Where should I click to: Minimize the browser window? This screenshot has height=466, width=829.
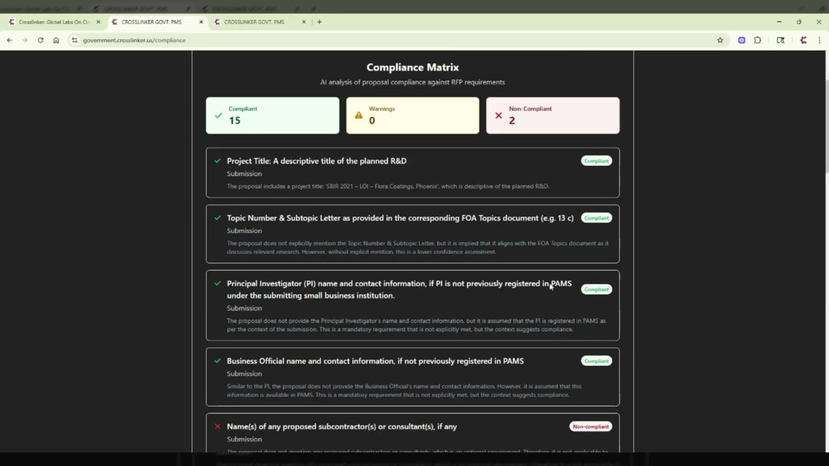(x=779, y=22)
